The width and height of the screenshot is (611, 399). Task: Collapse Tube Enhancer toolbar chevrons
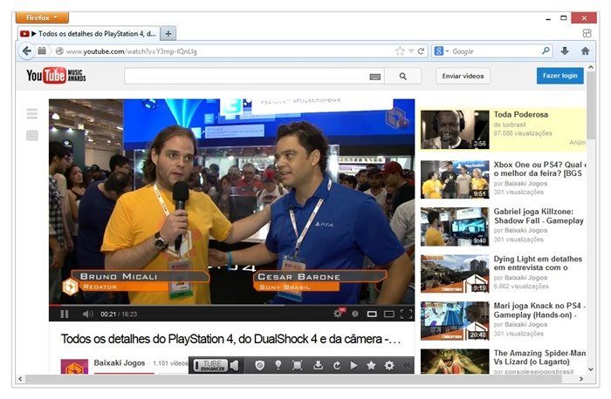407,366
